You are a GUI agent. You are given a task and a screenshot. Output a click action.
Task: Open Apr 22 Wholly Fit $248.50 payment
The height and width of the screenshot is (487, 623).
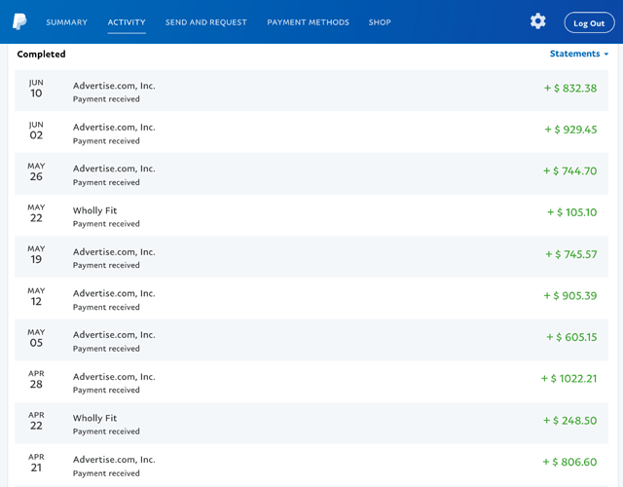(x=311, y=423)
